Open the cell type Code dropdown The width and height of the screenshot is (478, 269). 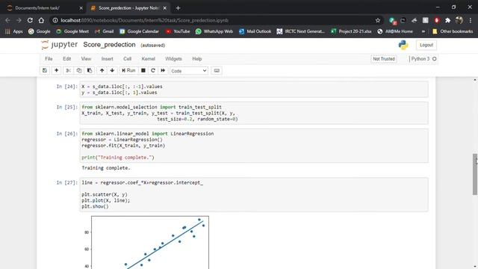click(x=189, y=71)
